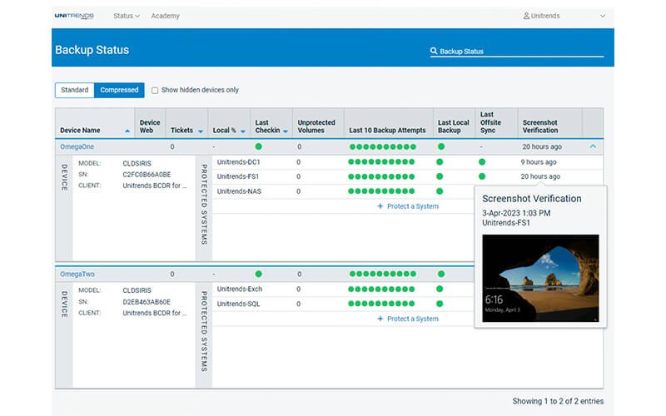Click the Unitrends logo

point(74,16)
